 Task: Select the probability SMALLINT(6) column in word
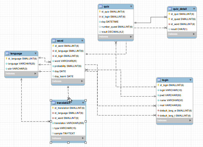coord(68,66)
